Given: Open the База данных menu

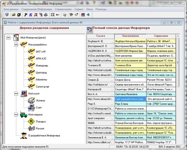Looking at the screenshot, I should [11, 9].
